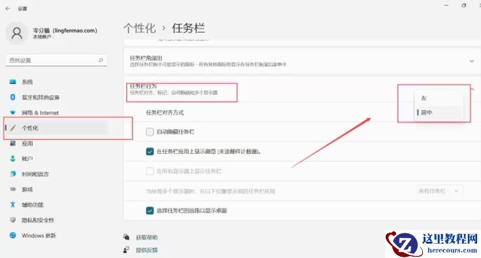The width and height of the screenshot is (481, 258).
Task: Open the 所有任务栏 dropdown
Action: (439, 191)
